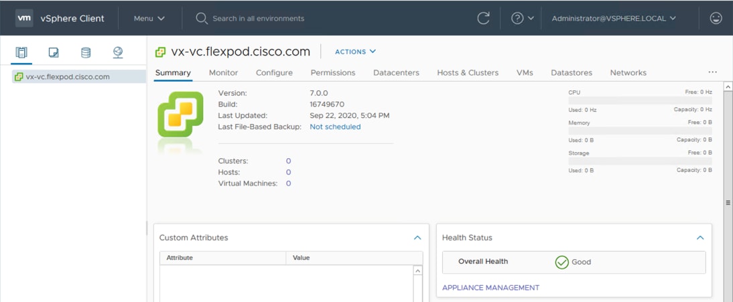Open the help question mark icon
The height and width of the screenshot is (302, 733).
point(517,18)
